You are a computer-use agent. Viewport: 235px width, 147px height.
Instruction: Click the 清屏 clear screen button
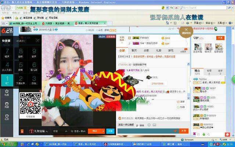click(181, 102)
